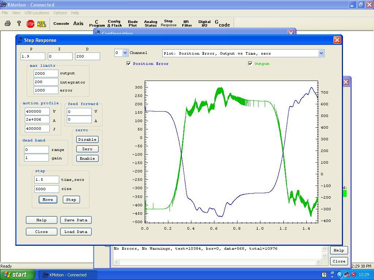
Task: Click the printer icon in toolbar
Action: 8,24
